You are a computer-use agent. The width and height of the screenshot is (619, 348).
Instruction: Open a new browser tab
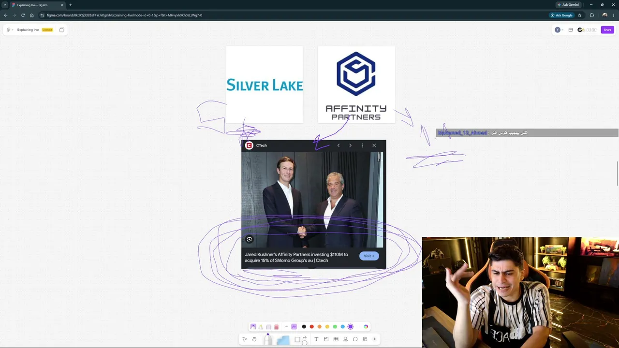(x=71, y=5)
